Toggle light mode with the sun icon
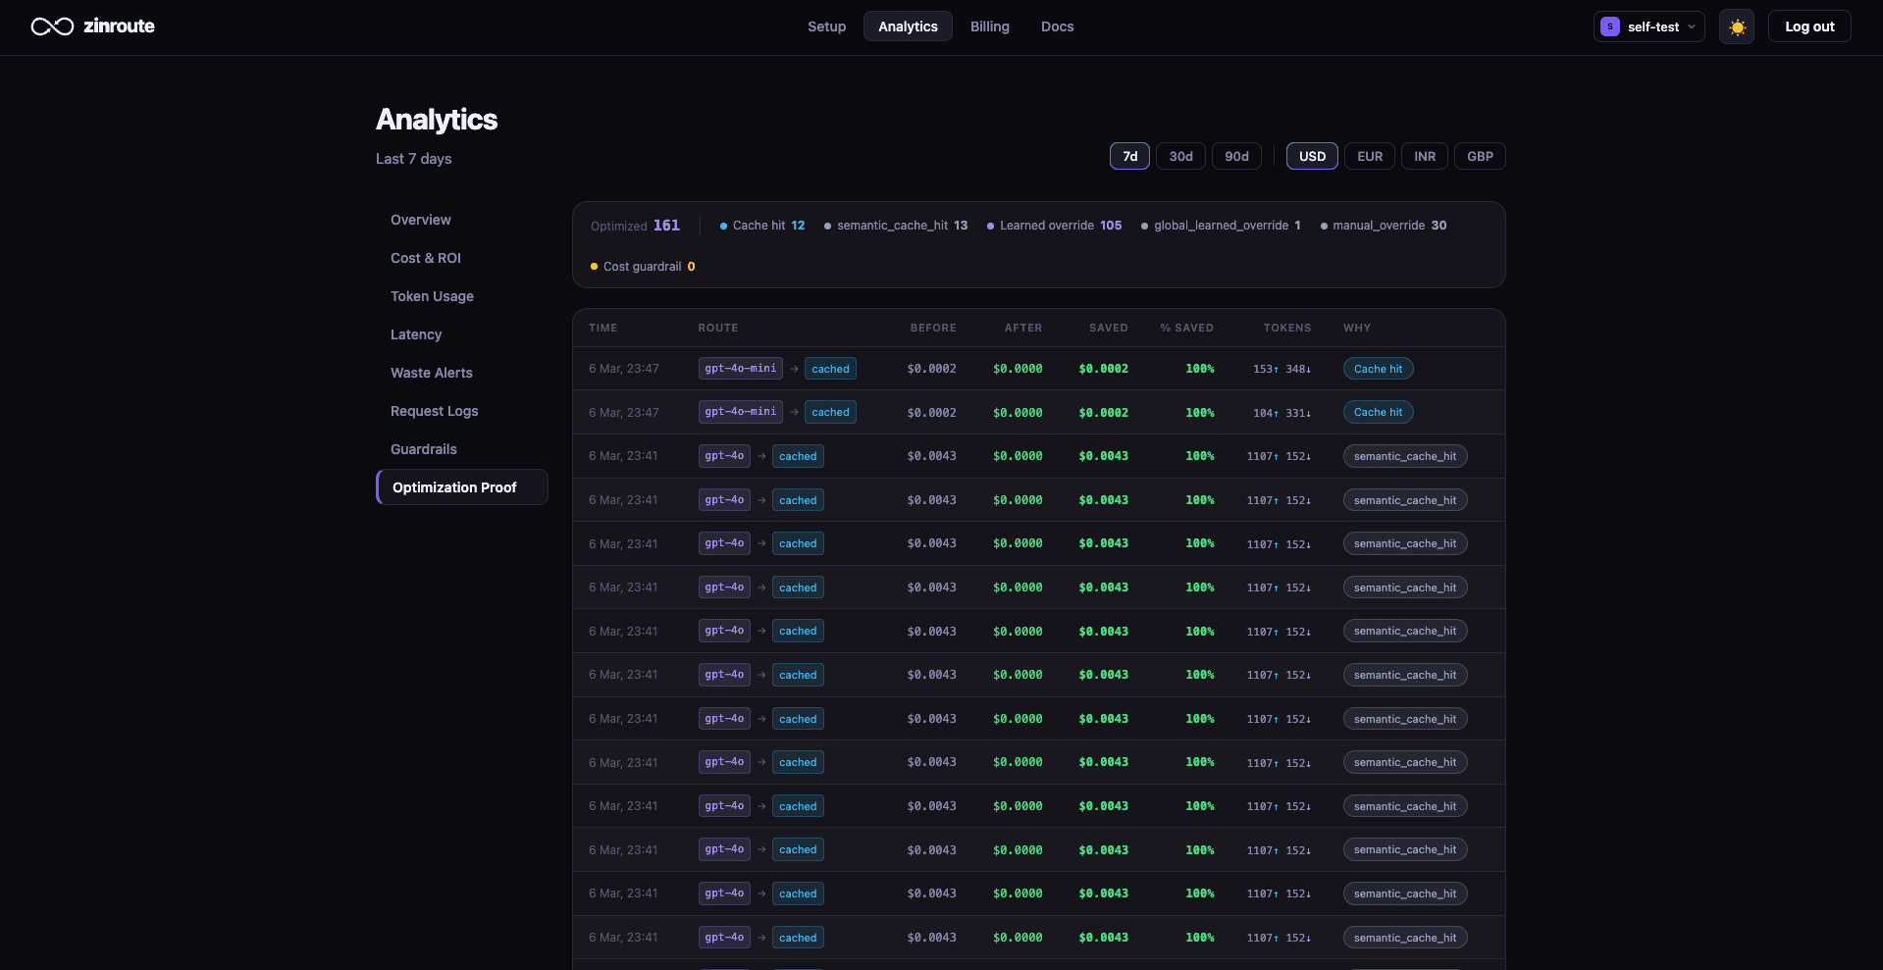 (x=1736, y=26)
